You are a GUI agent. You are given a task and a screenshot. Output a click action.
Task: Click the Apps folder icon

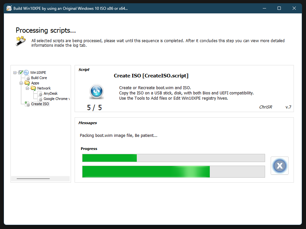point(27,83)
